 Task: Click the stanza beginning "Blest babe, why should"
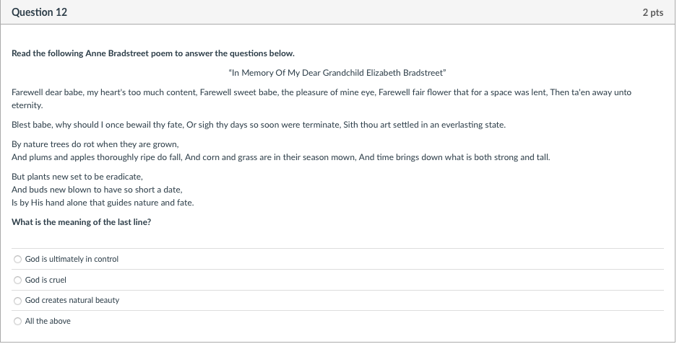click(x=259, y=125)
